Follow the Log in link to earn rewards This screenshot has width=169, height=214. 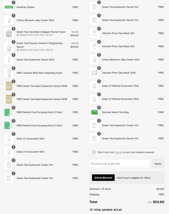[118, 152]
